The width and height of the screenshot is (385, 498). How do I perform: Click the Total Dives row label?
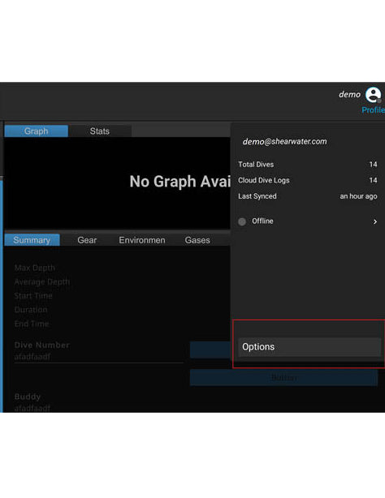(256, 165)
